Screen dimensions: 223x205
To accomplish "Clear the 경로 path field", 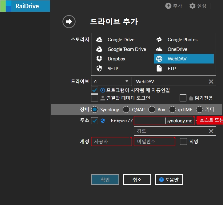I will point(211,131).
